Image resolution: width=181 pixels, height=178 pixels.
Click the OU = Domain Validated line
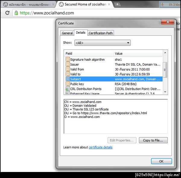(80, 106)
